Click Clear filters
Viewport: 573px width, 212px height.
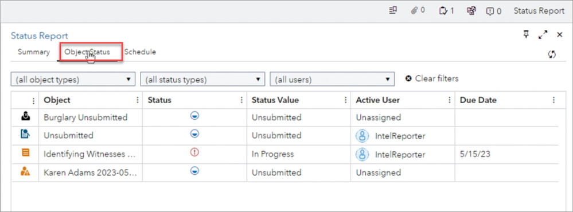coord(432,78)
